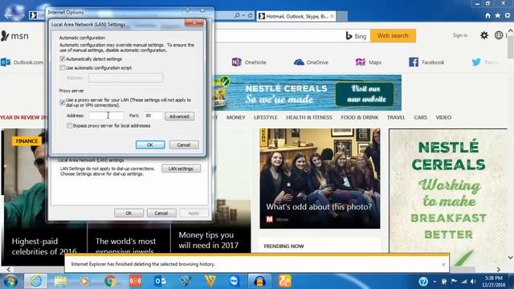The height and width of the screenshot is (289, 514).
Task: Open the msn settings gear icon
Action: point(484,35)
